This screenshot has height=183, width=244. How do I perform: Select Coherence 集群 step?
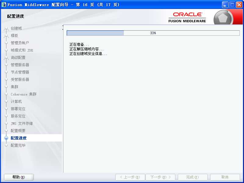23,94
